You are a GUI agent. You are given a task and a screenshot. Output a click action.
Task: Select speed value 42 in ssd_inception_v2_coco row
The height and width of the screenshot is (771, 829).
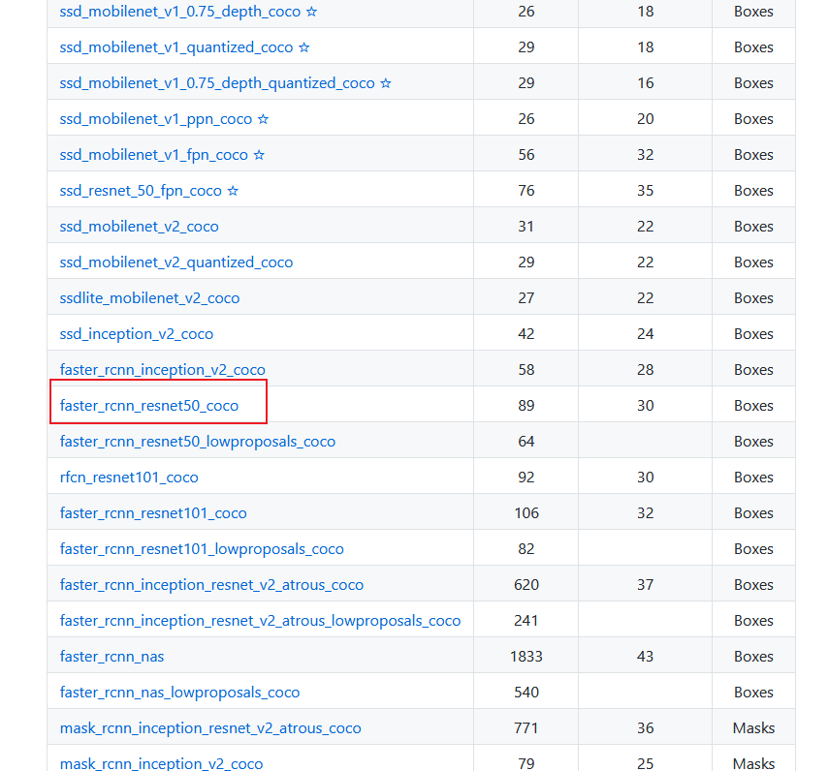pos(526,334)
